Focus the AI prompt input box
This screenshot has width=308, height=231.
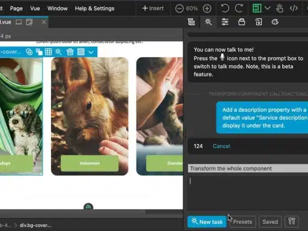click(248, 193)
